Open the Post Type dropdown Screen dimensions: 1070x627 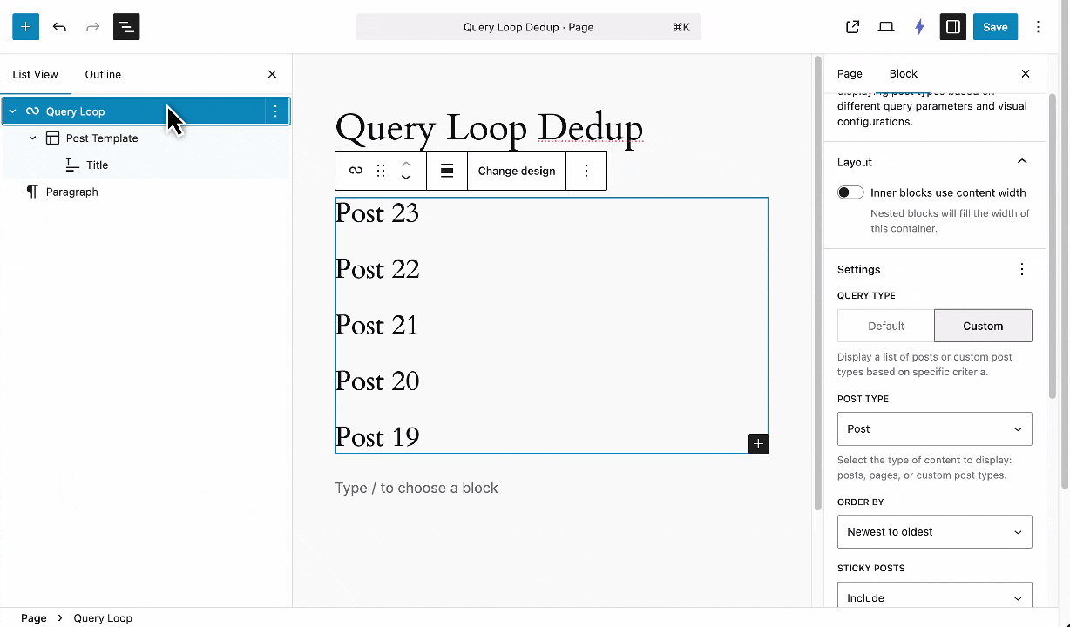tap(935, 428)
